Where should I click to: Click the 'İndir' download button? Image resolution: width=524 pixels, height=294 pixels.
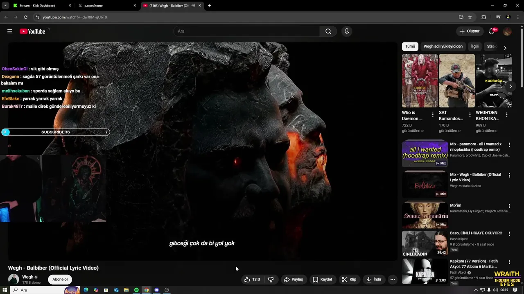374,280
